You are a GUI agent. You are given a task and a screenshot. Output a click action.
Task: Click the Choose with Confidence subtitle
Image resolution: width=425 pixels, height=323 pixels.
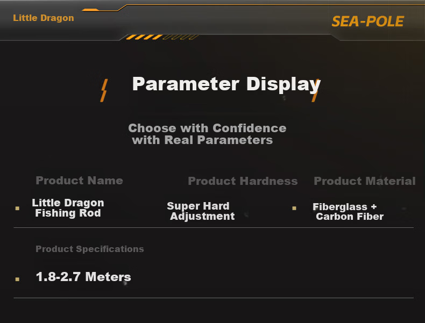[207, 134]
